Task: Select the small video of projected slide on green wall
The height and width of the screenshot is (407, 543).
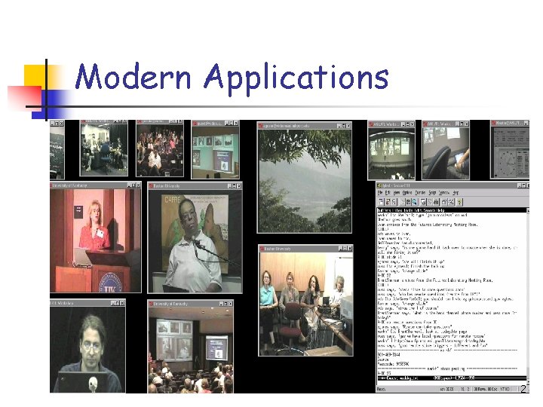Action: click(x=215, y=152)
